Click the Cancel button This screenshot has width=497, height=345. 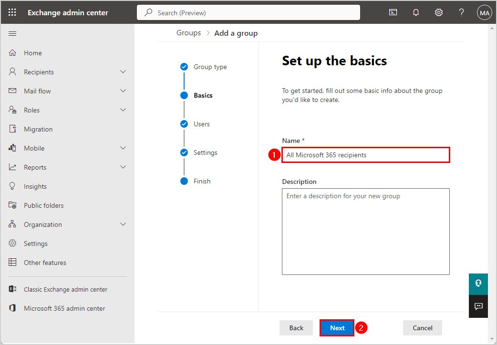422,328
